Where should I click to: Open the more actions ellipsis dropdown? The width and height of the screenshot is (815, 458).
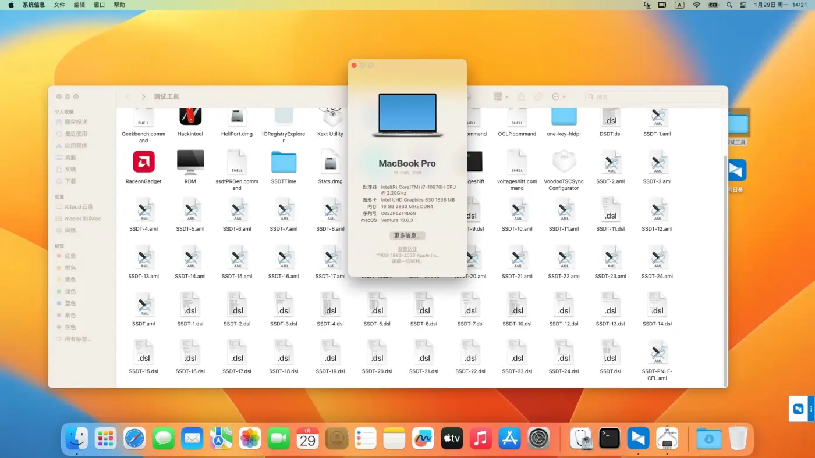click(x=558, y=96)
